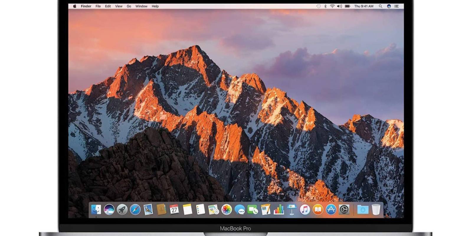Open FaceTime in the dock
This screenshot has width=472, height=236.
click(x=253, y=210)
